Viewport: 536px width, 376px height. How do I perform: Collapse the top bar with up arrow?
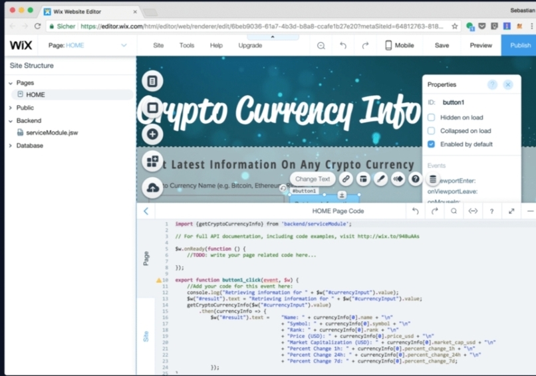pos(273,37)
